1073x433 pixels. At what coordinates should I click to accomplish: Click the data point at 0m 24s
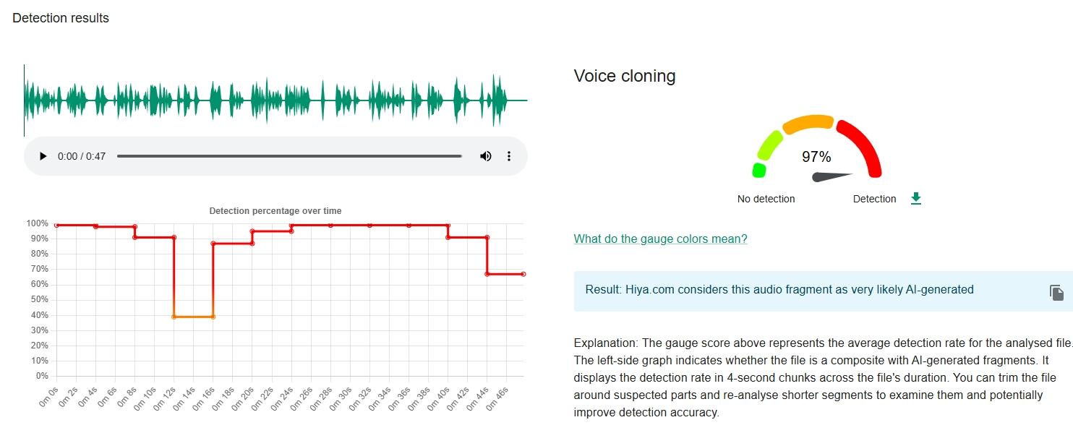(291, 226)
